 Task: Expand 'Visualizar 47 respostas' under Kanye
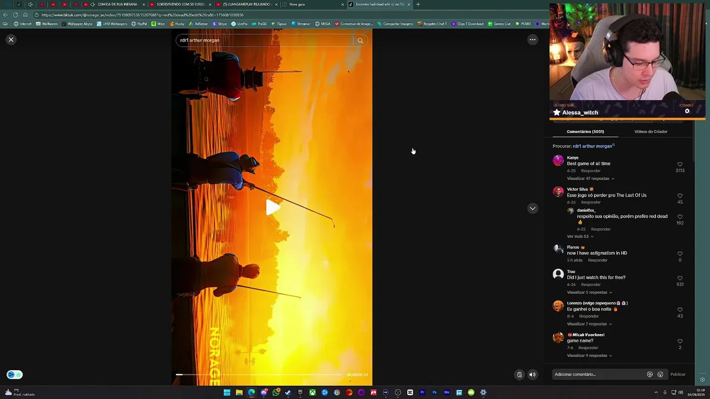pyautogui.click(x=590, y=178)
